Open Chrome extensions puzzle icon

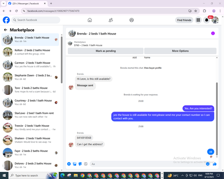coord(204,11)
